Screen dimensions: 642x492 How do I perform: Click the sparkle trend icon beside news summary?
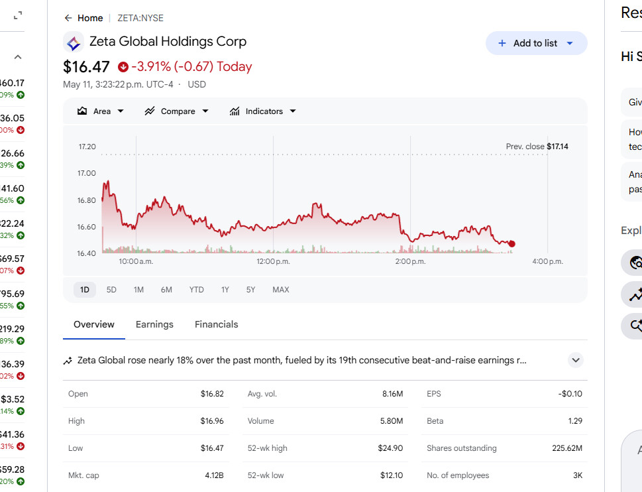click(x=68, y=361)
